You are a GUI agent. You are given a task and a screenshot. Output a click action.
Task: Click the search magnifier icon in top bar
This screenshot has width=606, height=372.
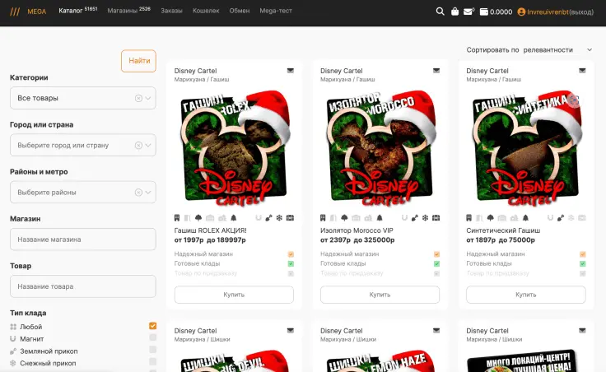[441, 12]
